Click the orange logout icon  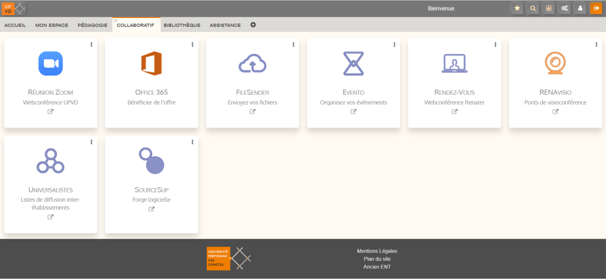pos(596,8)
